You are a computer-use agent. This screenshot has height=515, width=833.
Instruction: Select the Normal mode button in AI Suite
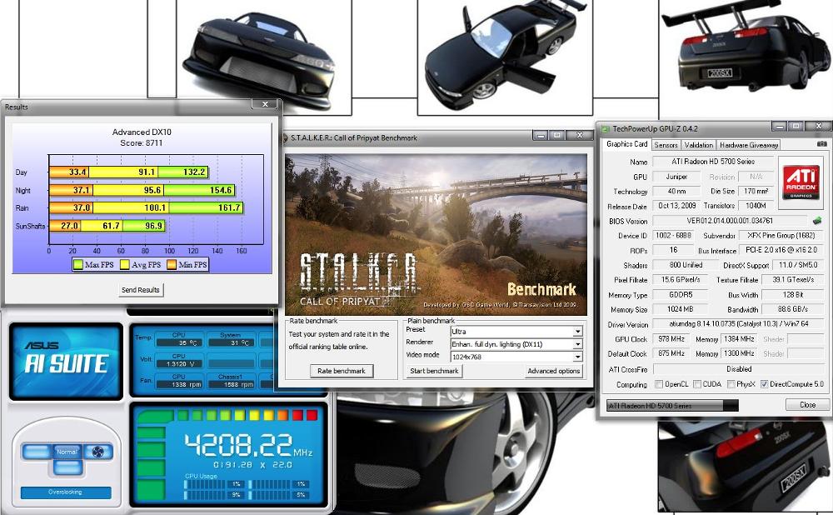click(67, 452)
